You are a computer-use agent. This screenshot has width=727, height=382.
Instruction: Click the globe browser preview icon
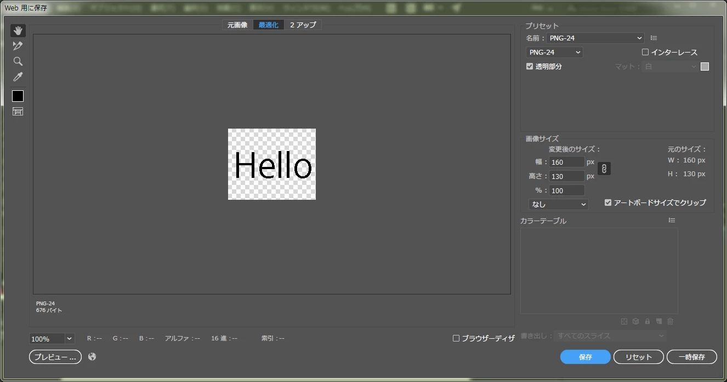[92, 357]
